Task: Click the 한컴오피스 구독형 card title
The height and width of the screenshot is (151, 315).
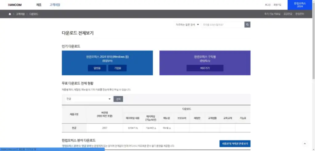Action: pyautogui.click(x=205, y=57)
